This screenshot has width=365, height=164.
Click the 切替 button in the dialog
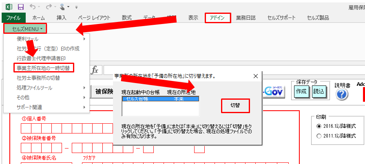click(x=235, y=106)
